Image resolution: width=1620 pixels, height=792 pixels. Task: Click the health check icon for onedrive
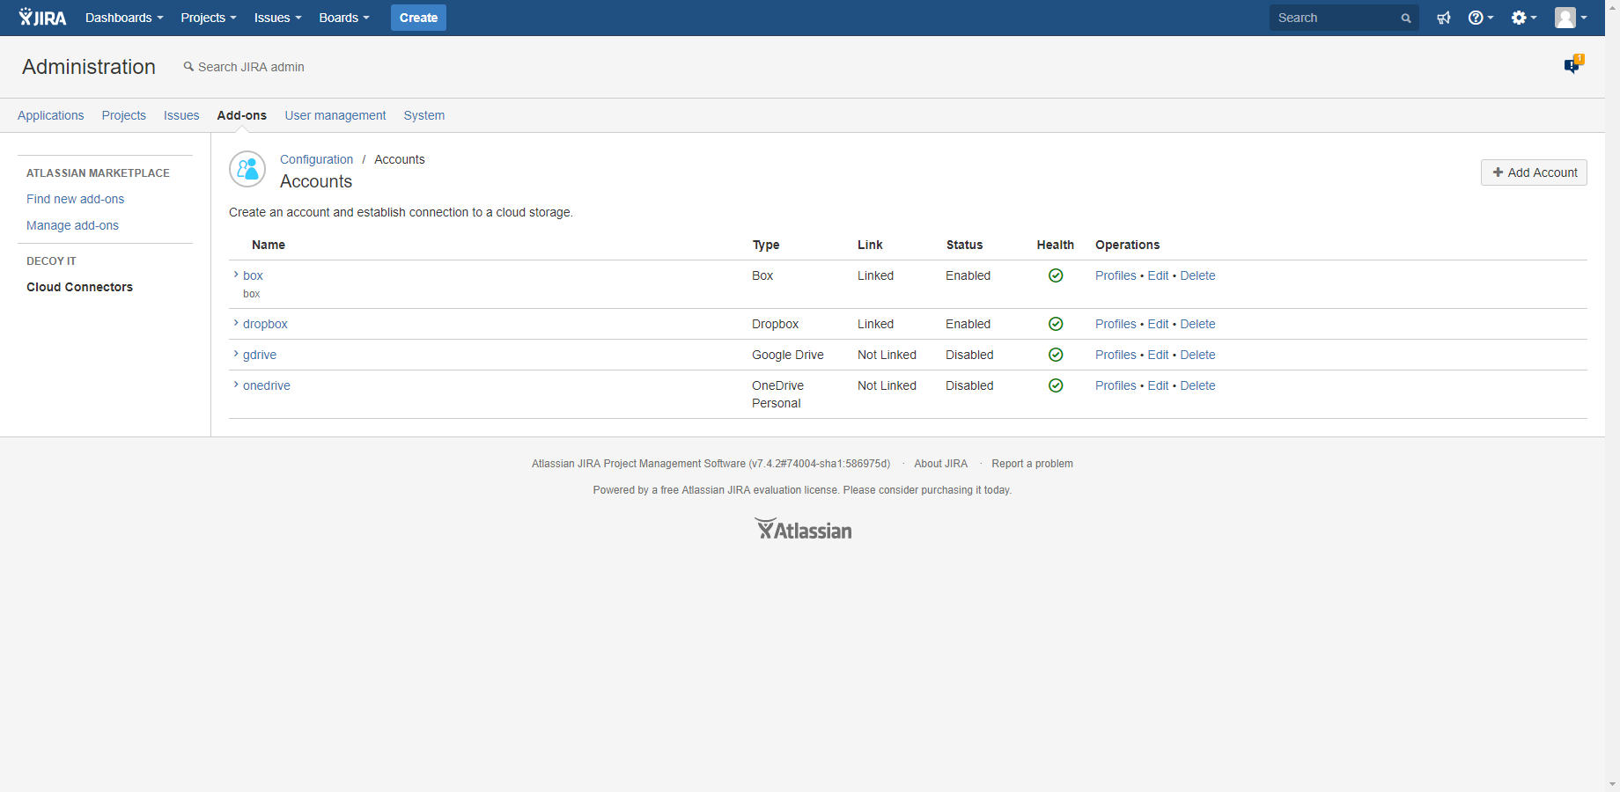(1056, 385)
